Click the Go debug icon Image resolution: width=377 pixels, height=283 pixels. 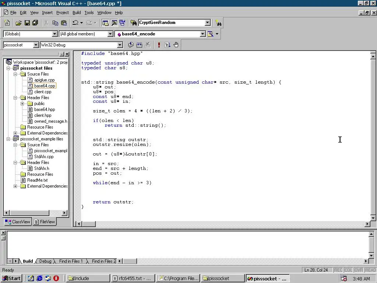coord(168,45)
